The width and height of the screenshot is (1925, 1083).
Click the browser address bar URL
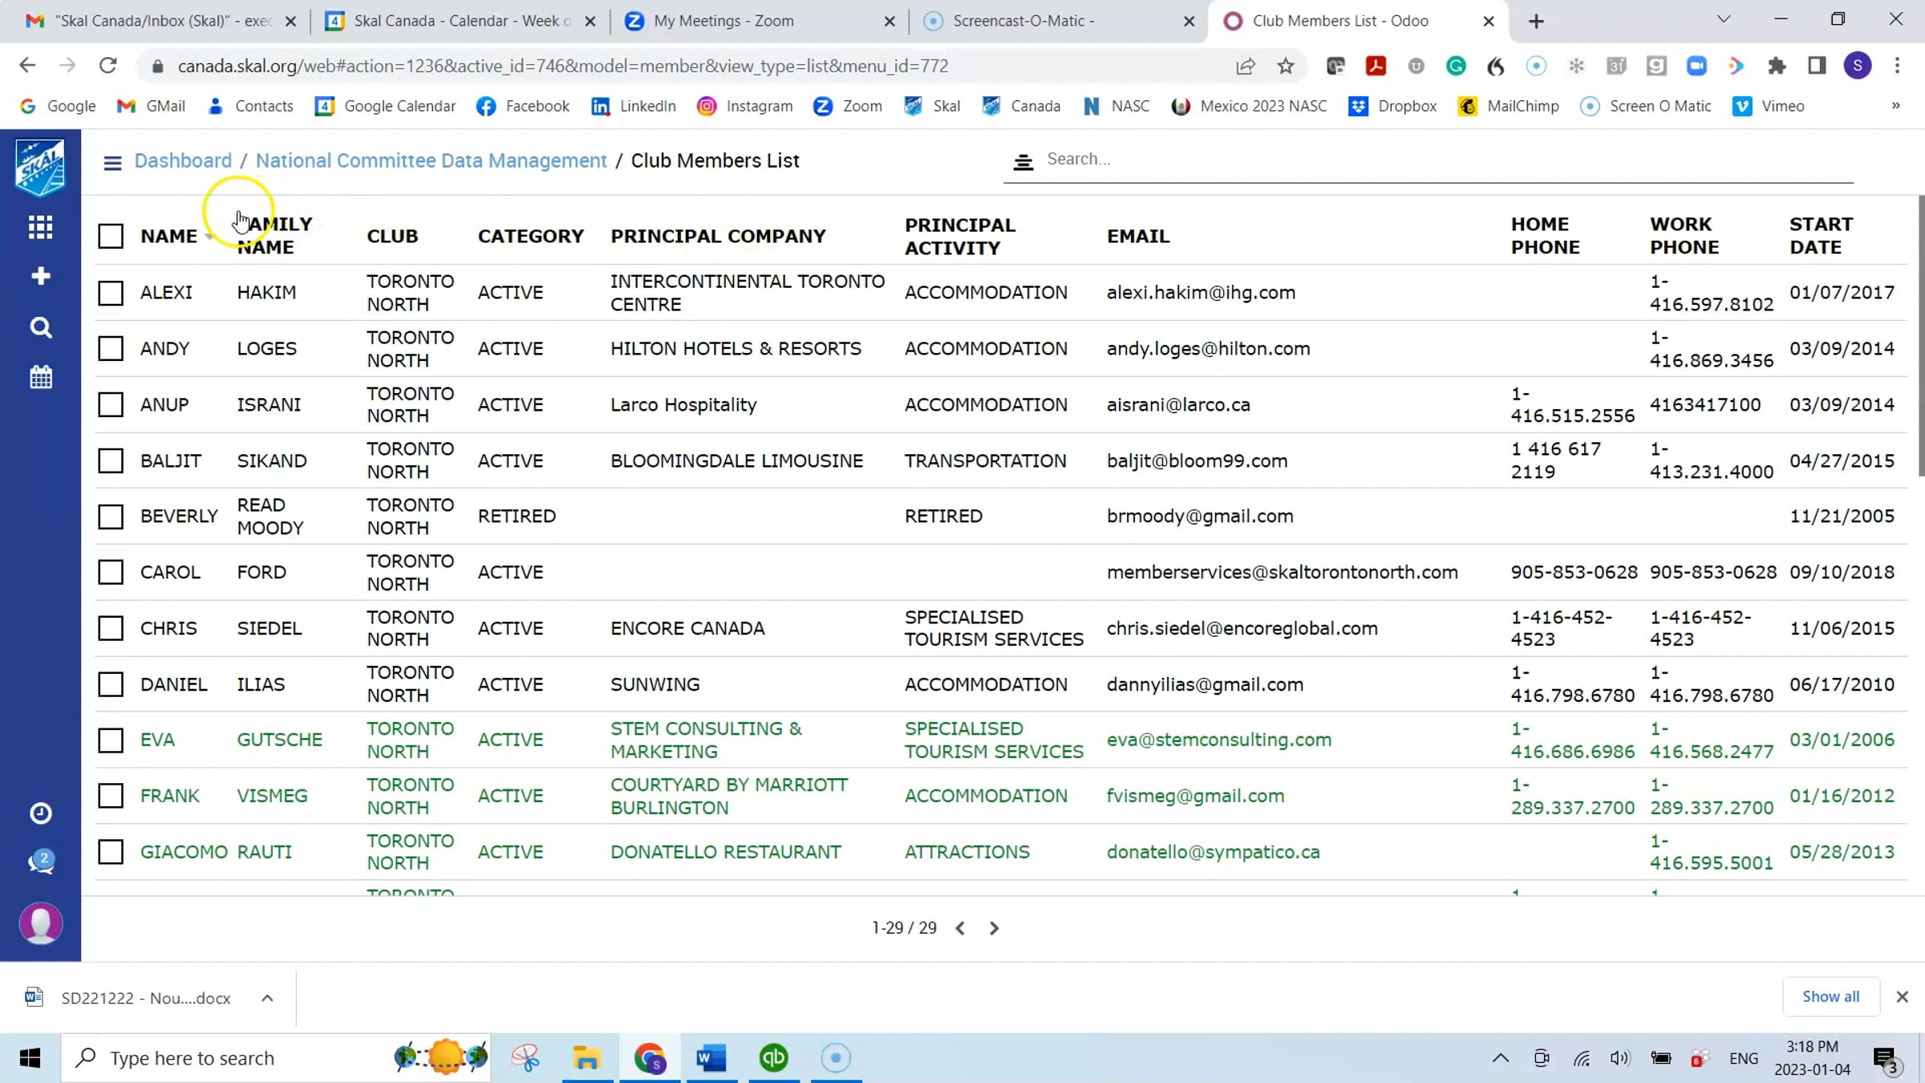click(x=563, y=66)
